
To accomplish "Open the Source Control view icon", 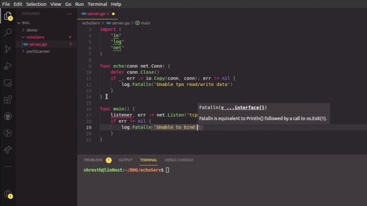I will [8, 49].
